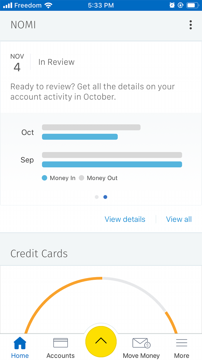Open the three-dot NOMI options menu
Screen dimensions: 202x360
[191, 25]
